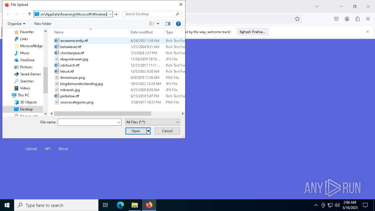Screen dimensions: 375x211
Task: Click Refresh Firefox button
Action: (252, 32)
